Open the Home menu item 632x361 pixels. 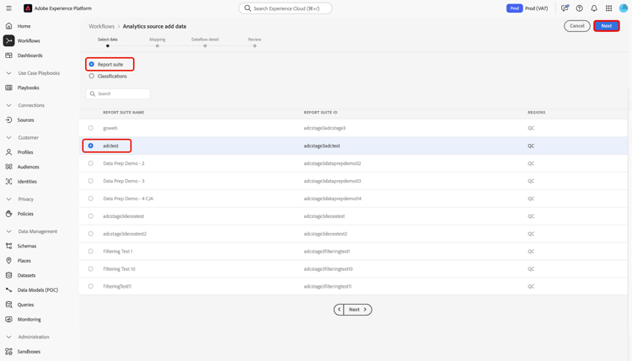coord(24,26)
